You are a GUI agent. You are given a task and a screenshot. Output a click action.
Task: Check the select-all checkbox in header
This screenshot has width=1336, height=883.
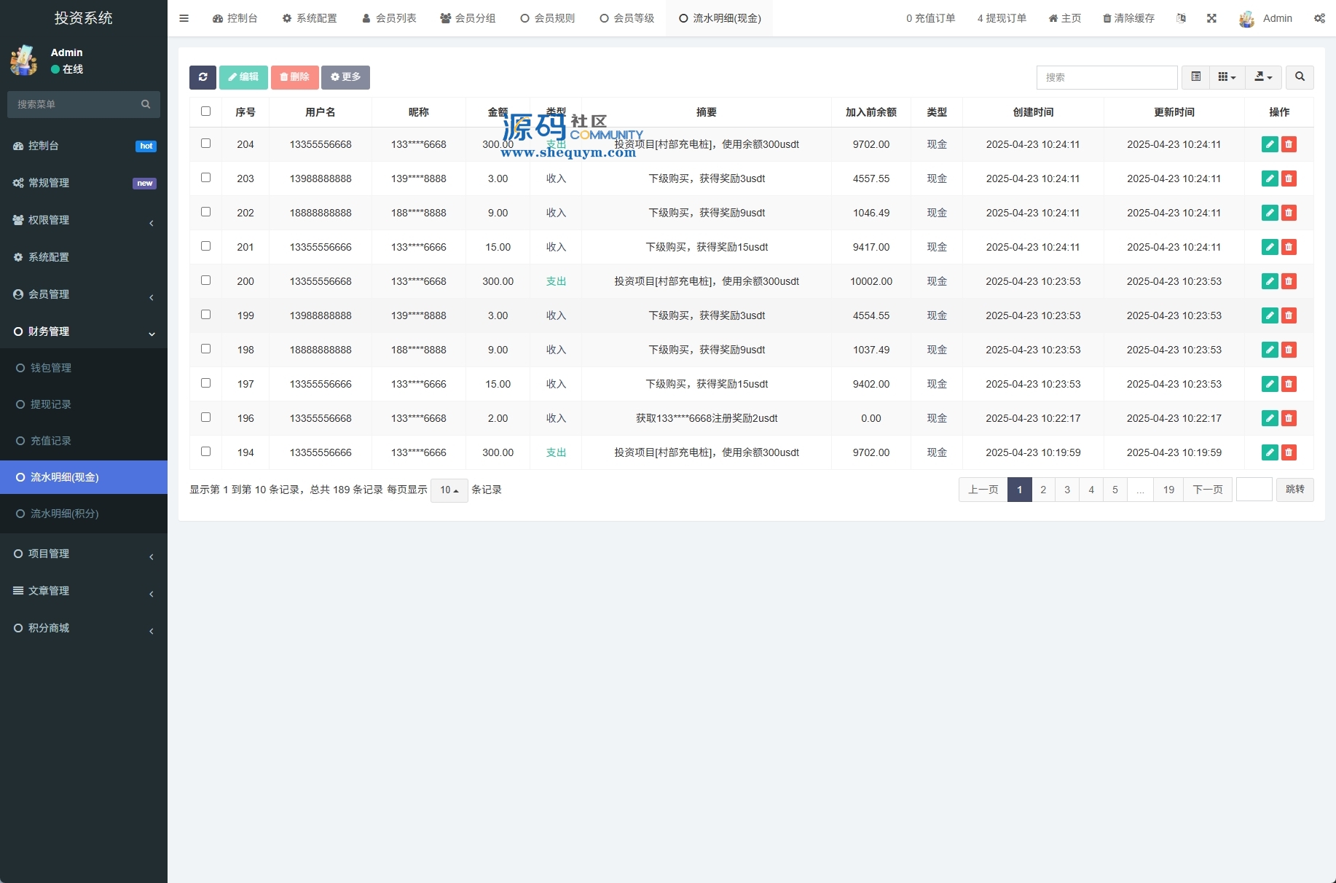point(205,111)
